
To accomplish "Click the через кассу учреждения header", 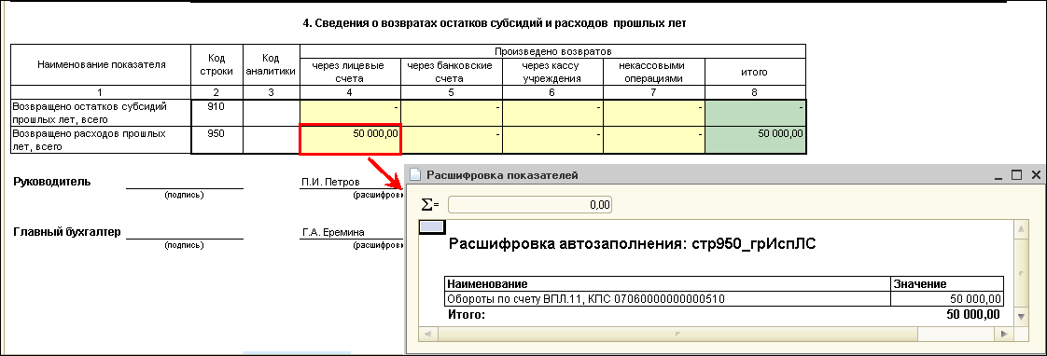I will 552,72.
